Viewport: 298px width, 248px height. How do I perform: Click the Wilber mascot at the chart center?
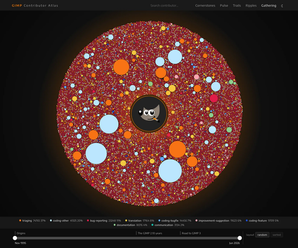[149, 113]
